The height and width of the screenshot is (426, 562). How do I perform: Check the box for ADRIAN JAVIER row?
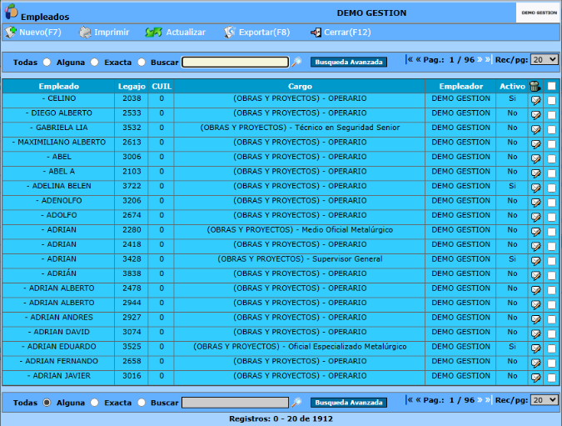552,378
